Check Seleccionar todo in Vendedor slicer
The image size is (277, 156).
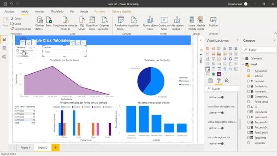[x=17, y=50]
